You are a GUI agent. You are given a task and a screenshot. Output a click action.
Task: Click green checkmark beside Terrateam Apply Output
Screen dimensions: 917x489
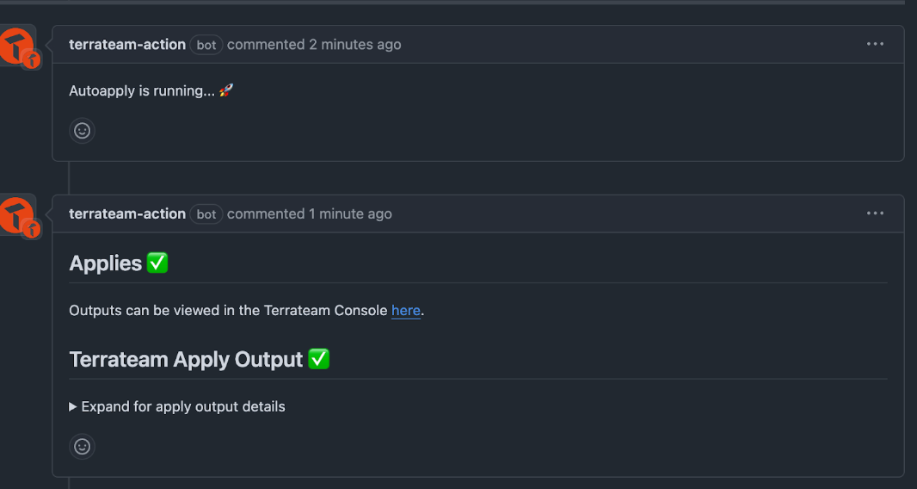pos(319,358)
